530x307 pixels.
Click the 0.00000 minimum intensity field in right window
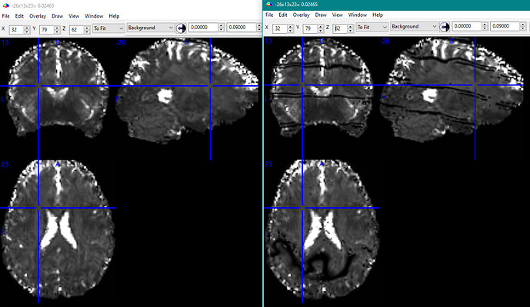(467, 26)
